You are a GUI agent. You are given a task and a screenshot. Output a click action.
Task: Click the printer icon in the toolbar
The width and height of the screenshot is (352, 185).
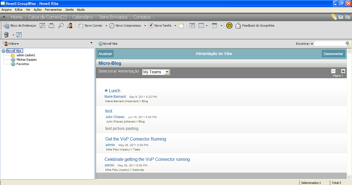(x=51, y=26)
